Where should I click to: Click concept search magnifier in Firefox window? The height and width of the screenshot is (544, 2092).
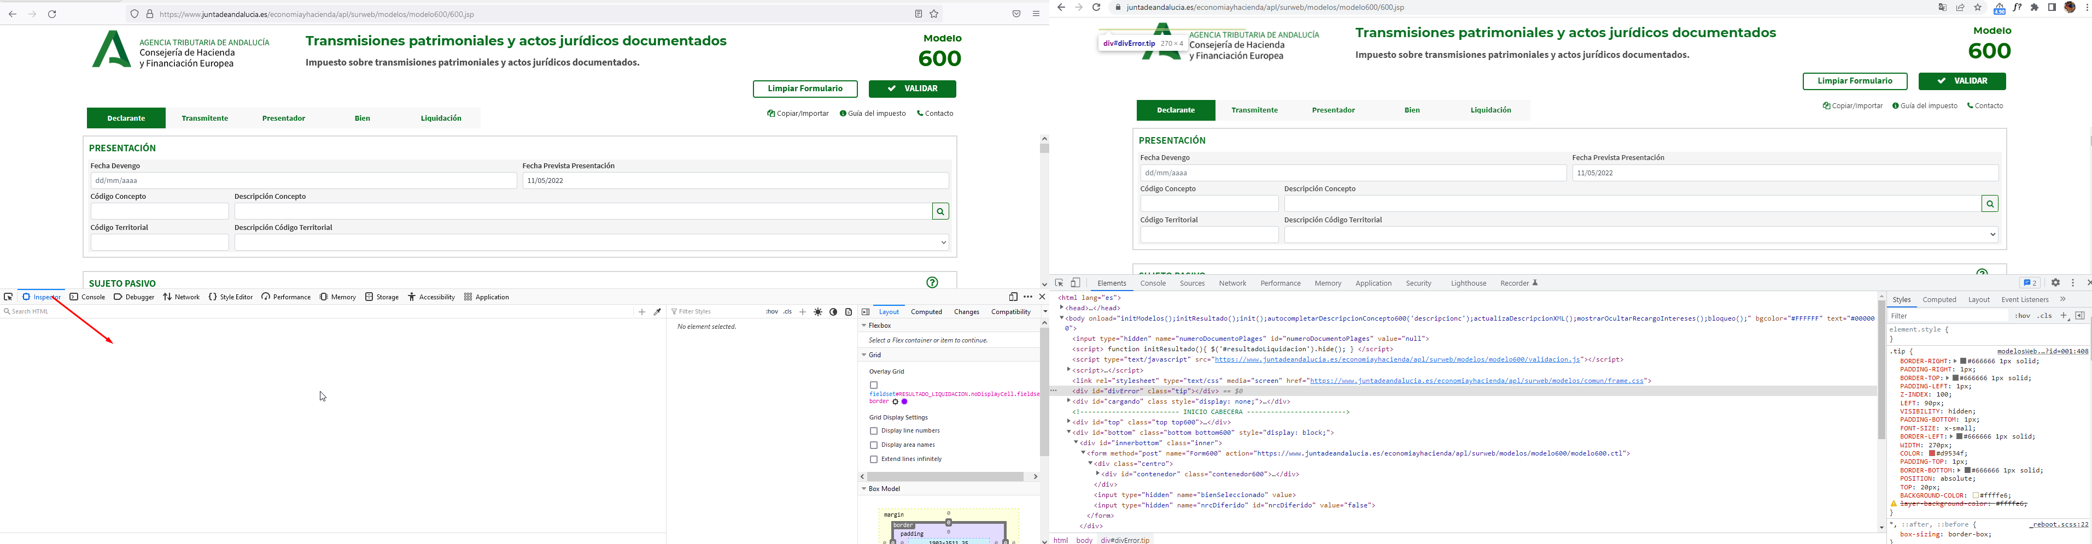tap(940, 211)
